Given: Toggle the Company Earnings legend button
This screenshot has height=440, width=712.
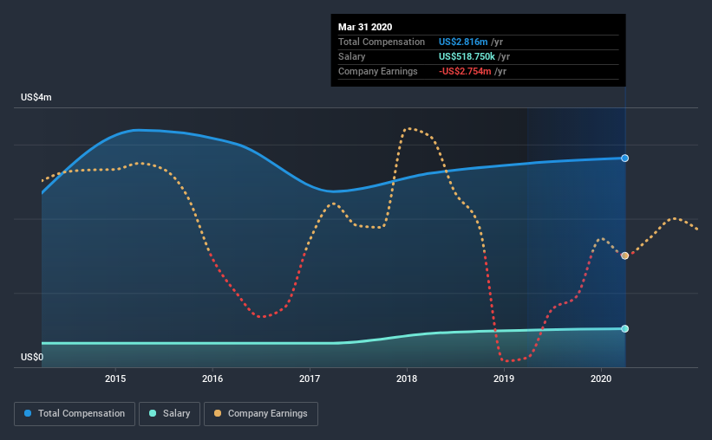Looking at the screenshot, I should pos(261,414).
